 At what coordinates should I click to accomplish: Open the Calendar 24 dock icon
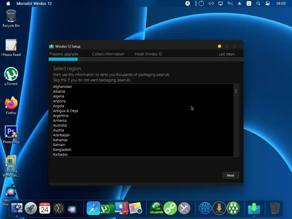(45, 208)
